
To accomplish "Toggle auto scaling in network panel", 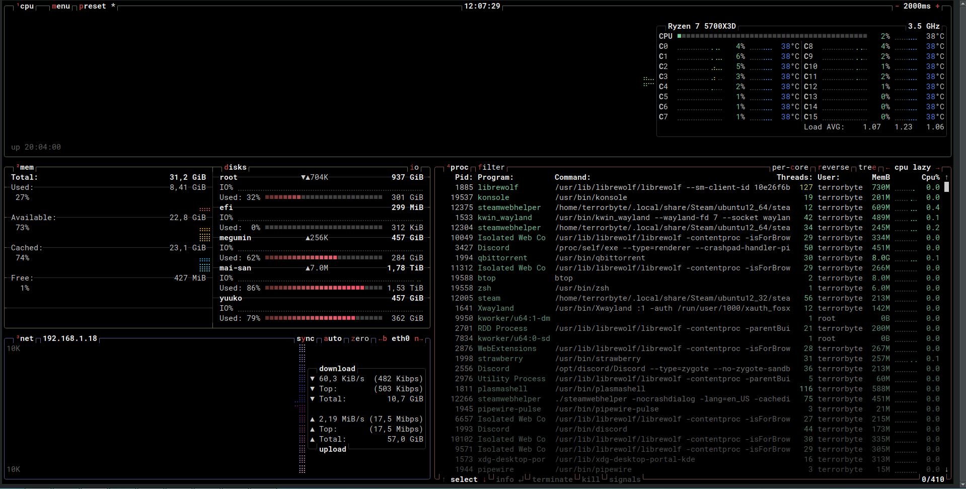I will point(332,338).
